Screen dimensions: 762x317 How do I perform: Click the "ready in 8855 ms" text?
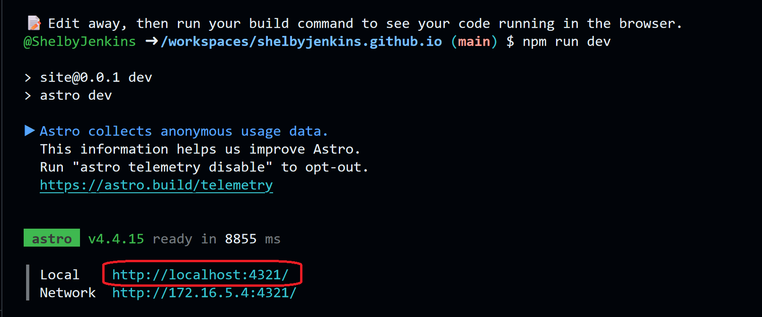(216, 239)
